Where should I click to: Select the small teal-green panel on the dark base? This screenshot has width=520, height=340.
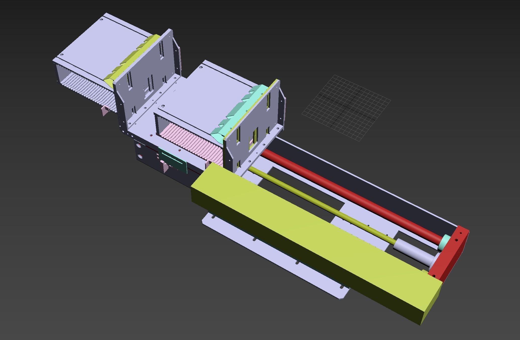coord(173,161)
